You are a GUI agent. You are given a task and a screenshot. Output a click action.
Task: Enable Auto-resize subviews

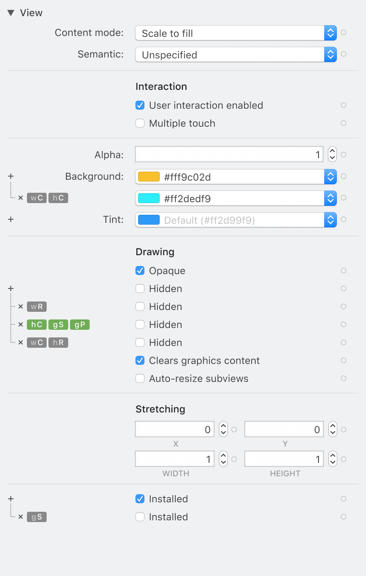pos(140,378)
